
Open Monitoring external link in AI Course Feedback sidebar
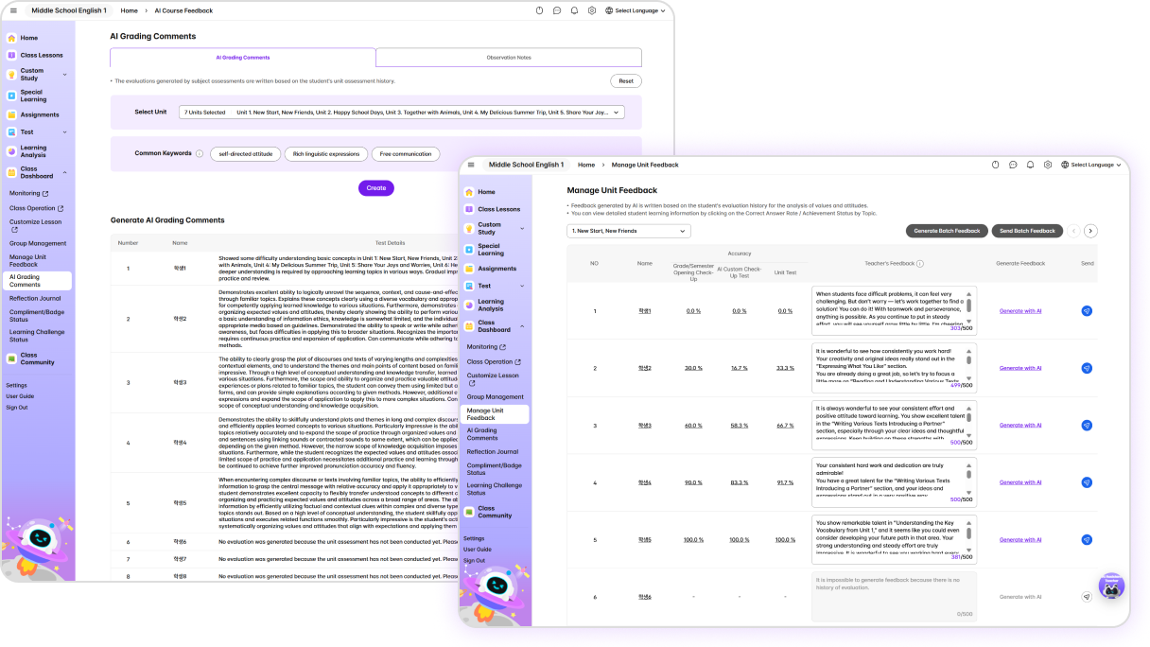(28, 193)
